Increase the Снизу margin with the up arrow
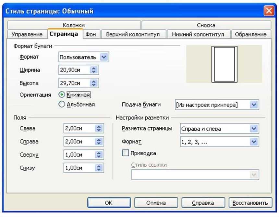 99,166
